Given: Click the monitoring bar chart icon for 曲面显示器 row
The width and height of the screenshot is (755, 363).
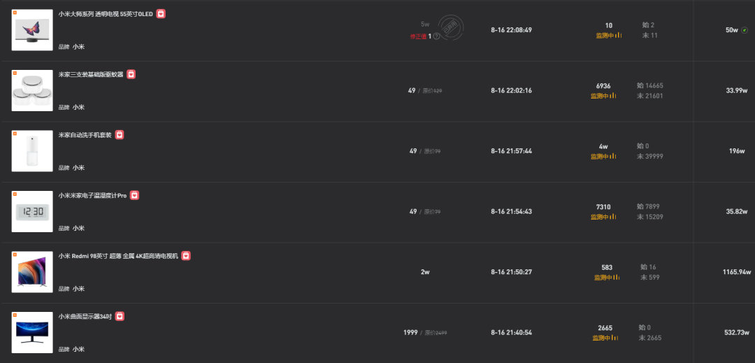Looking at the screenshot, I should pos(614,338).
